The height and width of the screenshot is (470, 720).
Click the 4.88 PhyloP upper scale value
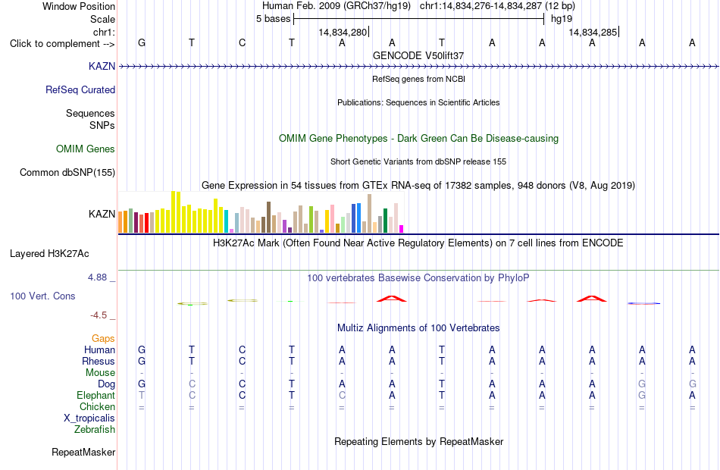[x=97, y=277]
